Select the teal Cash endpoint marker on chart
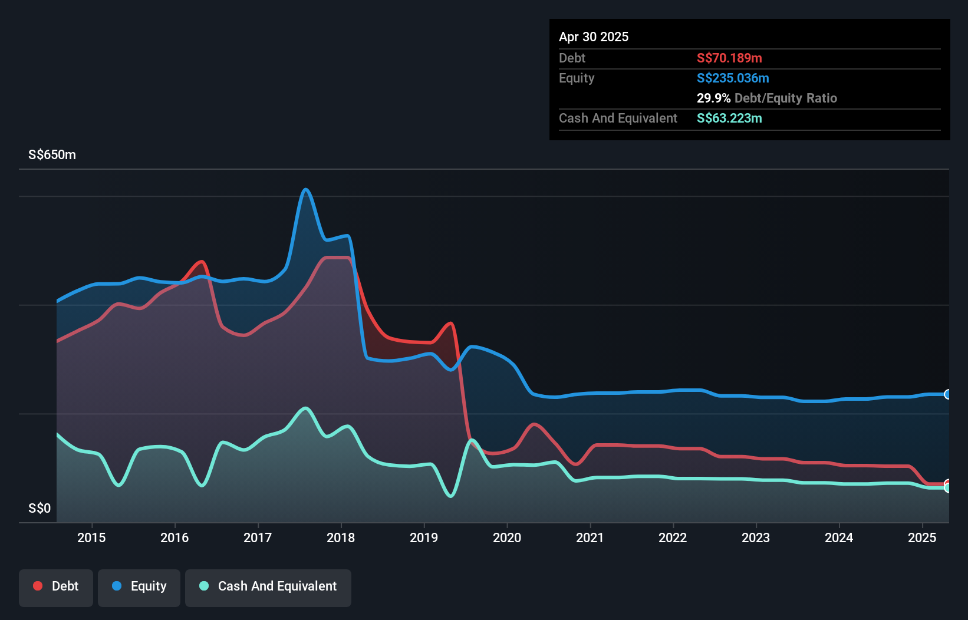This screenshot has width=968, height=620. (x=948, y=488)
